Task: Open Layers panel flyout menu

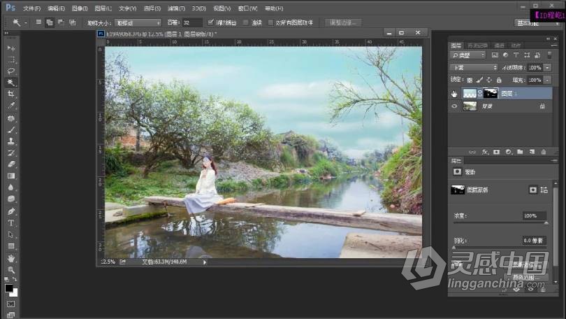Action: pyautogui.click(x=554, y=45)
